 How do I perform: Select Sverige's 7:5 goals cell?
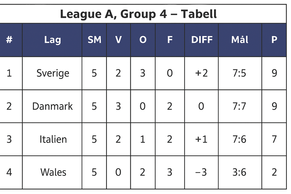240,73
